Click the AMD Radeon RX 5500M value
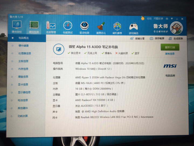 (95, 100)
